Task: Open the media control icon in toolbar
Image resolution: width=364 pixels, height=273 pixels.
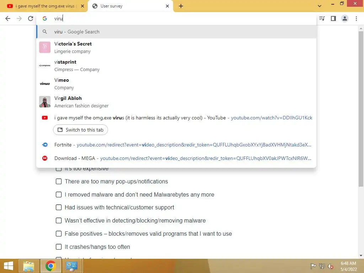Action: pyautogui.click(x=322, y=18)
